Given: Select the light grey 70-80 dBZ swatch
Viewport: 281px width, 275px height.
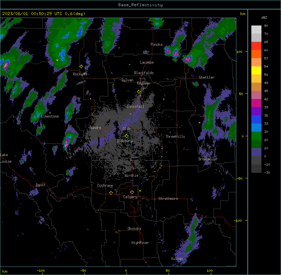Looking at the screenshot, I should coord(256,30).
